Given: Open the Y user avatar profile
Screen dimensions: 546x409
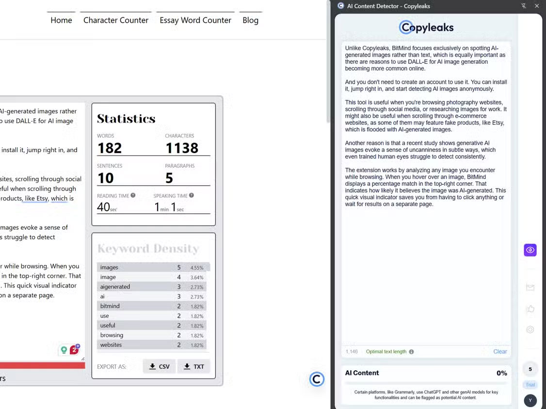Looking at the screenshot, I should tap(530, 400).
